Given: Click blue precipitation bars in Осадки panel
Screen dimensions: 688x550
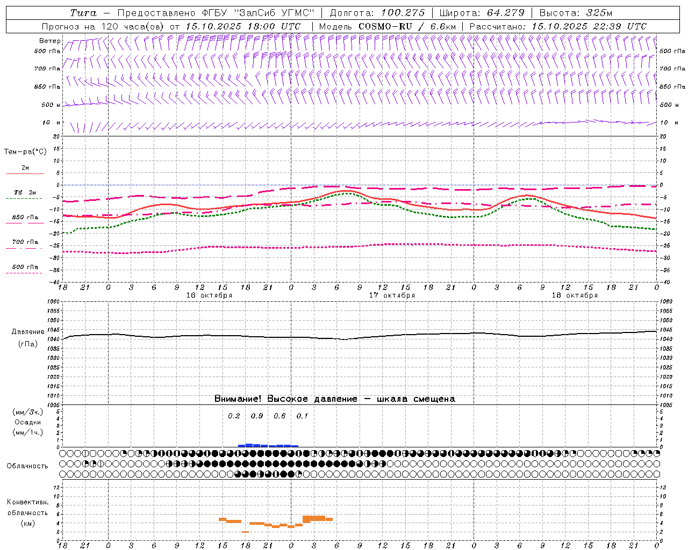Looking at the screenshot, I should click(x=268, y=445).
